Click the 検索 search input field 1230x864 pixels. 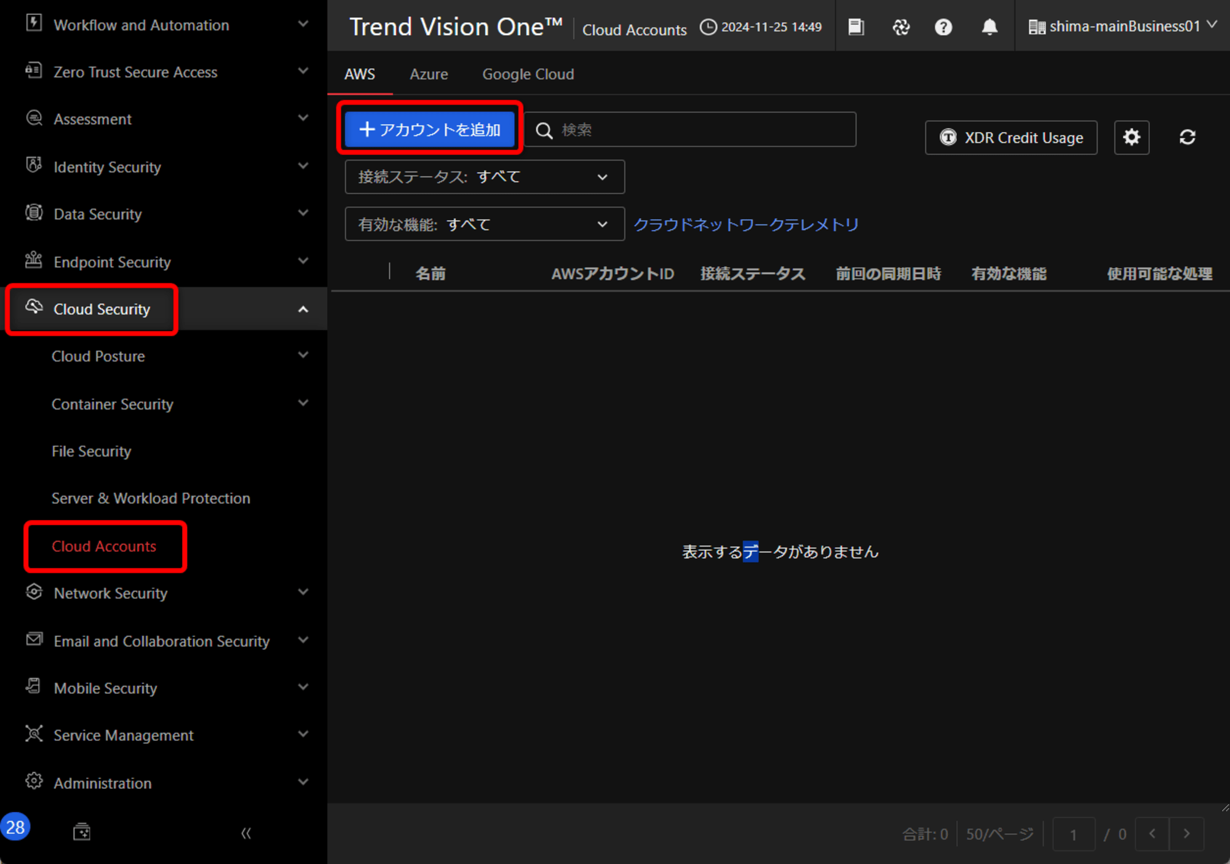(690, 130)
